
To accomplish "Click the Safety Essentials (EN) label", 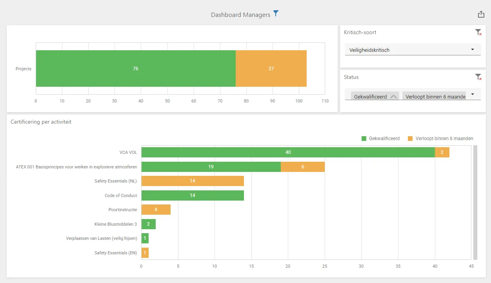I will pyautogui.click(x=116, y=253).
